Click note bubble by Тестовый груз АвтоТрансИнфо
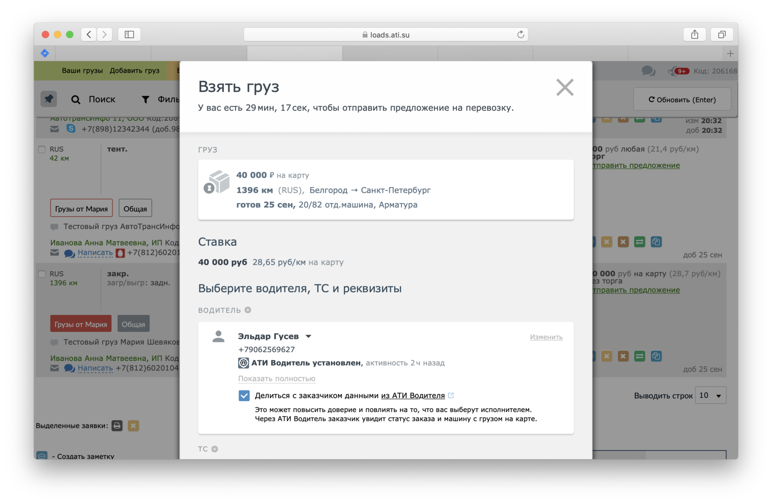 click(54, 227)
